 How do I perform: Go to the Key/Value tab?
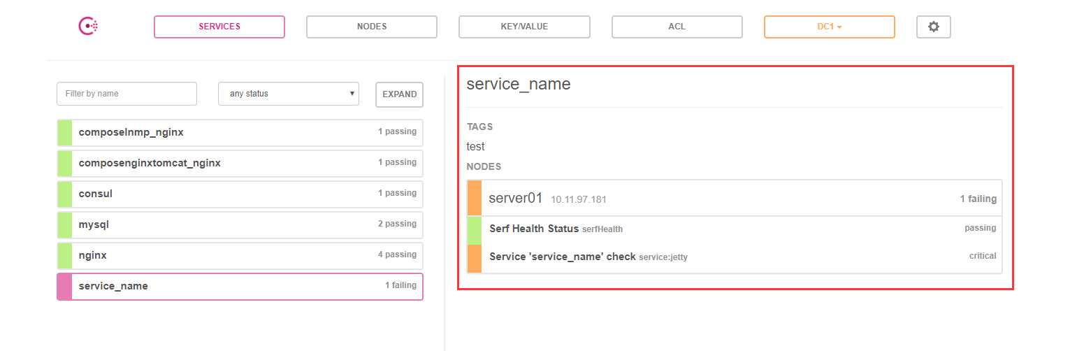(x=524, y=27)
